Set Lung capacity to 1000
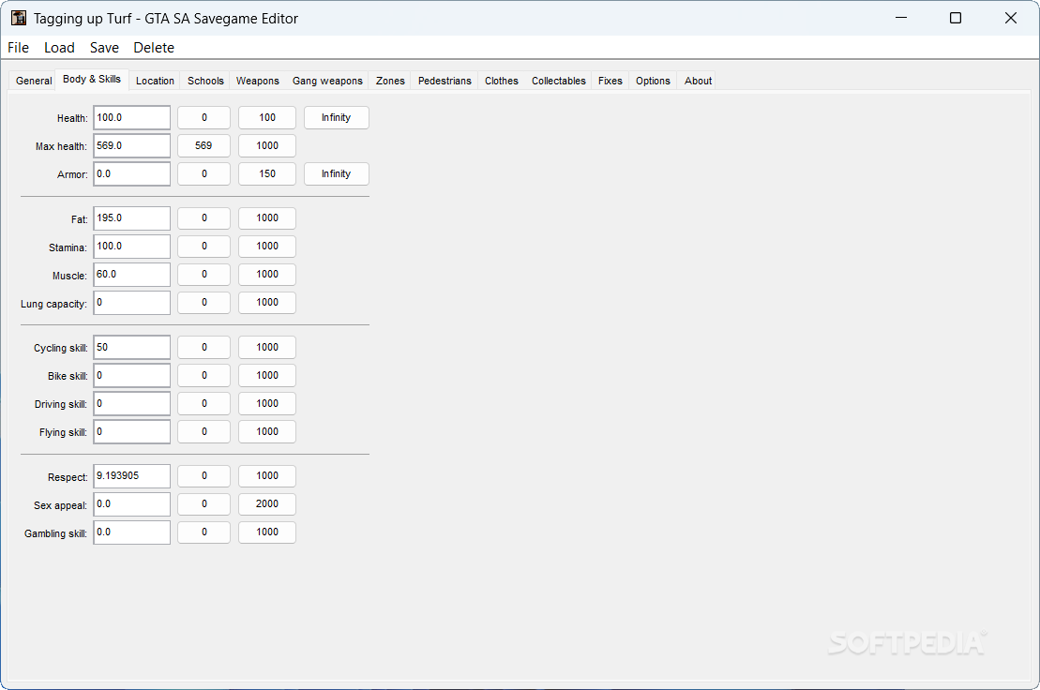Screen dimensions: 1040x690 point(267,303)
